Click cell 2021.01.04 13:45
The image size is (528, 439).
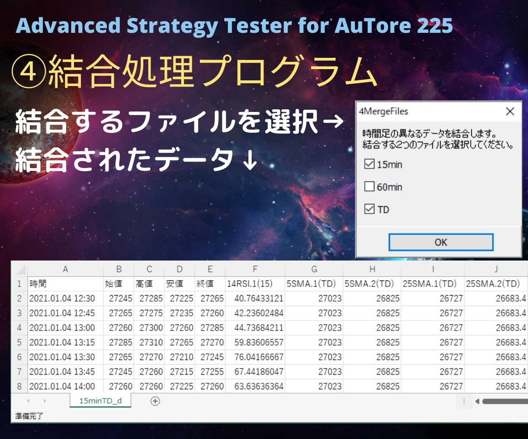65,372
